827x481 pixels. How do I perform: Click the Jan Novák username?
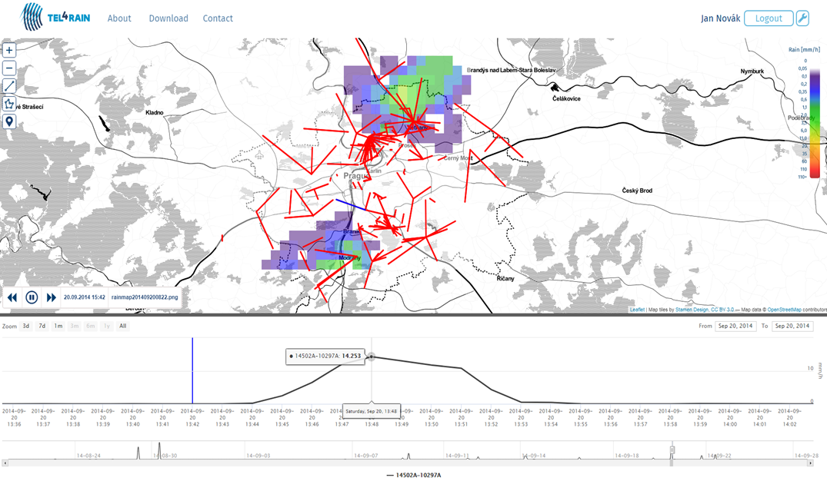tap(721, 18)
